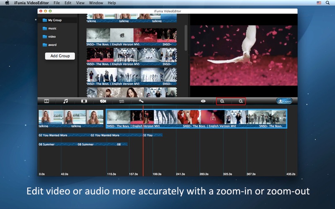Screen dimensions: 335x209
Task: Select the My Group folder
Action: (x=57, y=20)
